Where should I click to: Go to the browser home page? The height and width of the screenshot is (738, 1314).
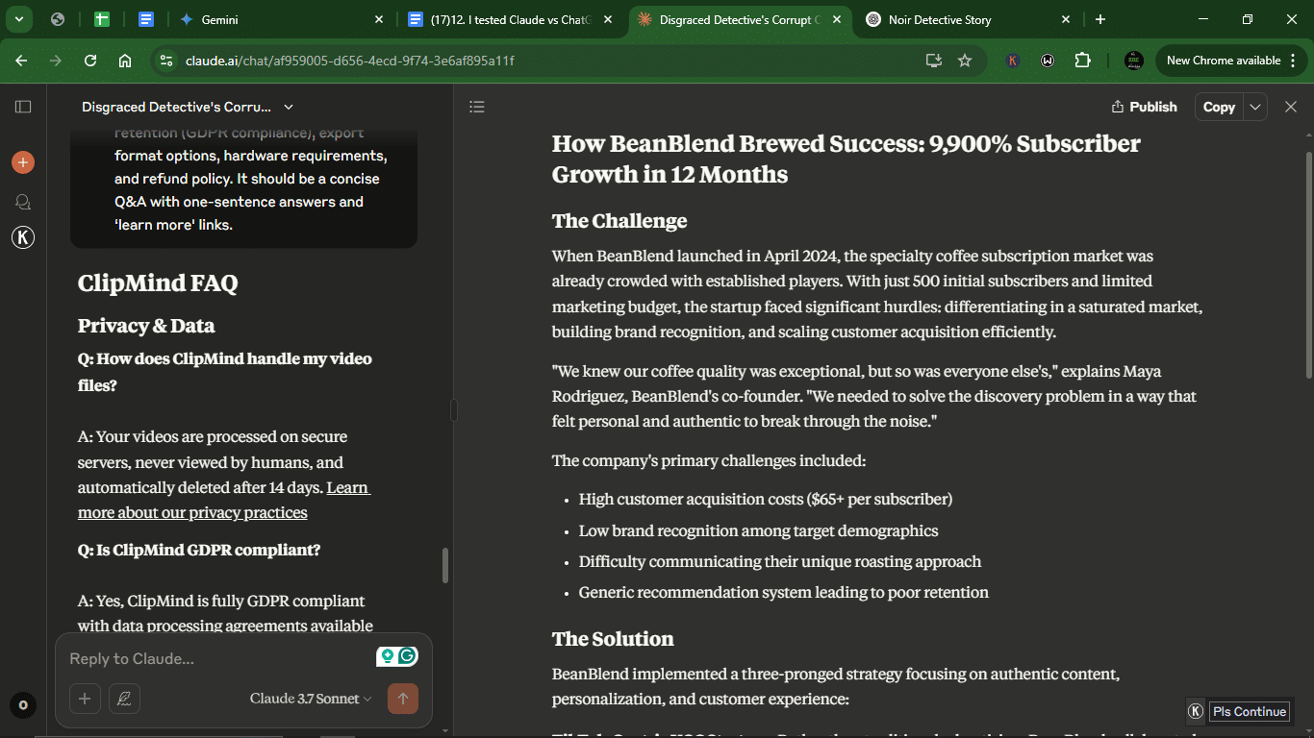[125, 61]
